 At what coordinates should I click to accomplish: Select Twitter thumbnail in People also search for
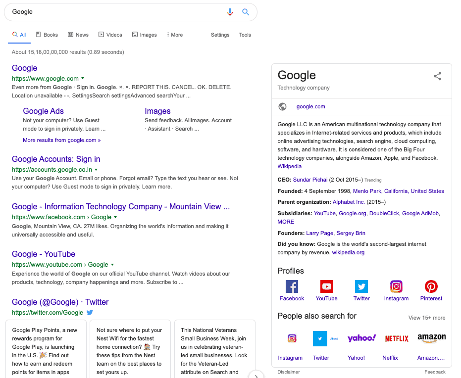325,338
